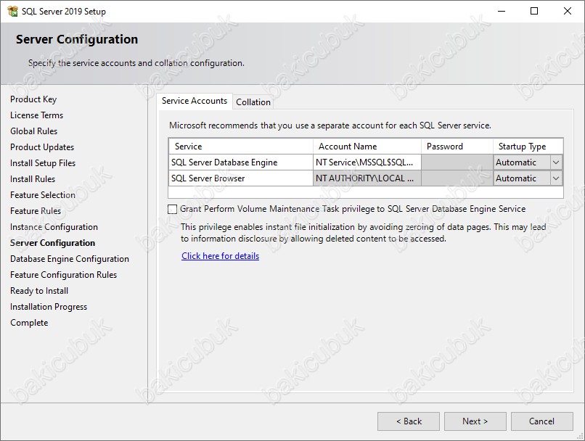Click the Startup Type column header

click(x=528, y=147)
